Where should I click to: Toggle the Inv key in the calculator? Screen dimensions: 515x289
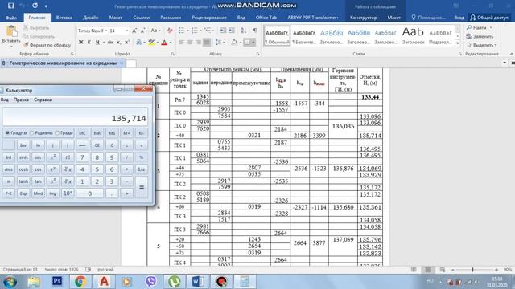point(23,145)
